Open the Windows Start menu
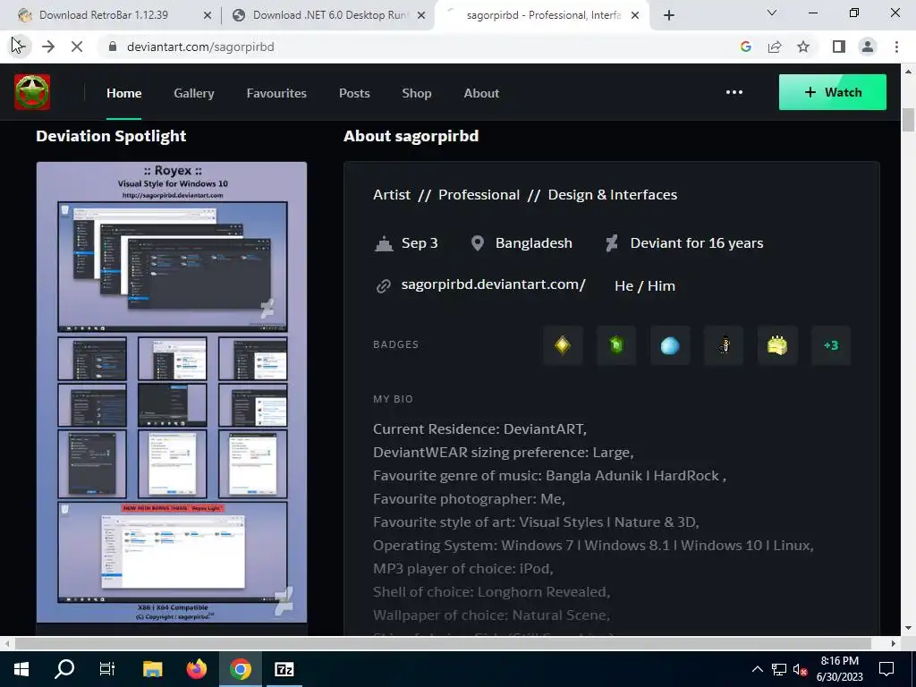The height and width of the screenshot is (687, 916). point(21,669)
